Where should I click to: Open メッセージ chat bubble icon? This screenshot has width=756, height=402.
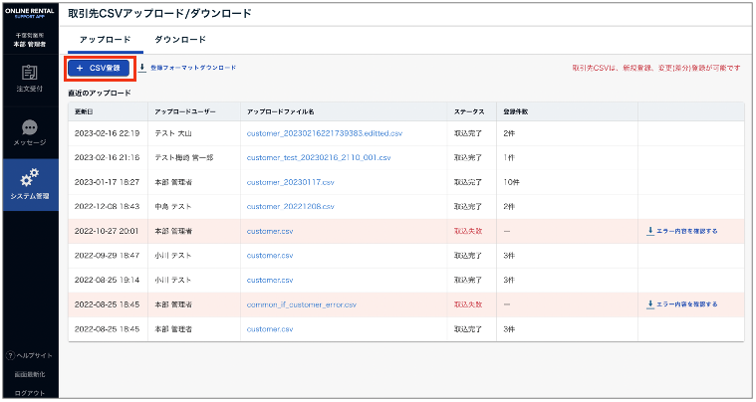[29, 127]
